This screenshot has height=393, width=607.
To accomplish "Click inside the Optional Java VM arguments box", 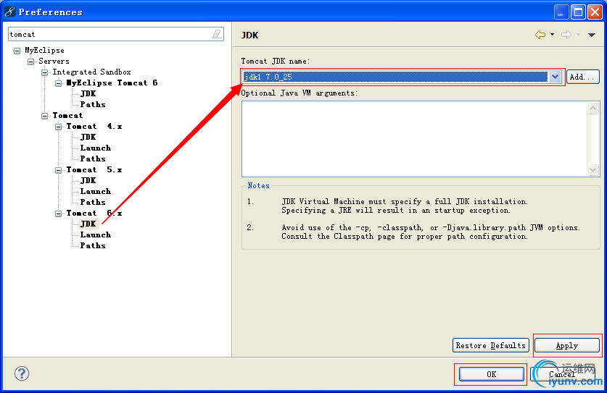I will pos(414,139).
